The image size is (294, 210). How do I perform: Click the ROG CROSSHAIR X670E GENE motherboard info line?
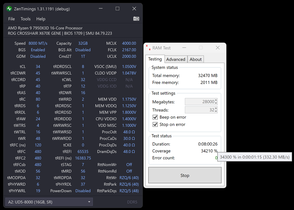click(x=60, y=33)
